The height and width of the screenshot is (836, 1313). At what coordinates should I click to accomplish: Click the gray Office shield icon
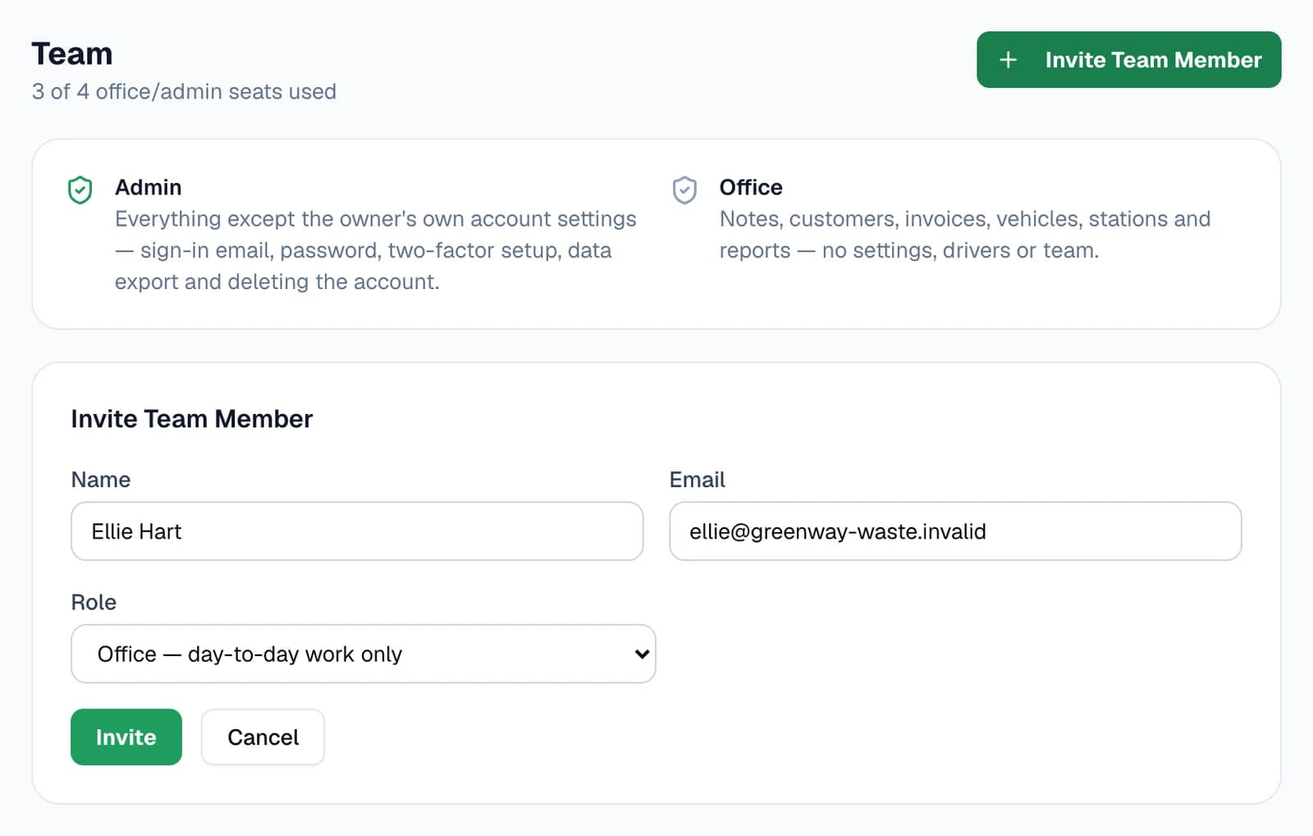(684, 190)
